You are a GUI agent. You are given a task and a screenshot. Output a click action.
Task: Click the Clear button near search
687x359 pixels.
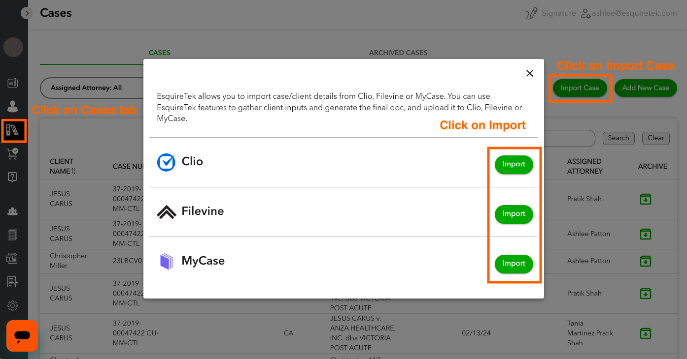pyautogui.click(x=655, y=138)
